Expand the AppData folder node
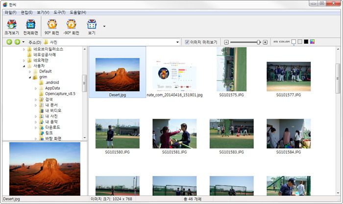 pyautogui.click(x=36, y=88)
